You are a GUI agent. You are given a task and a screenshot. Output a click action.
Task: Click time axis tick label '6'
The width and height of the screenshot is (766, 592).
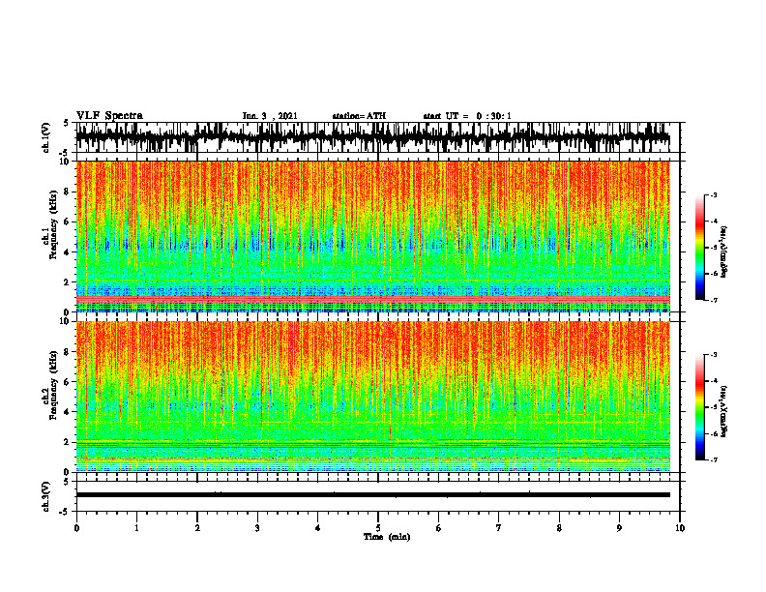click(x=439, y=528)
